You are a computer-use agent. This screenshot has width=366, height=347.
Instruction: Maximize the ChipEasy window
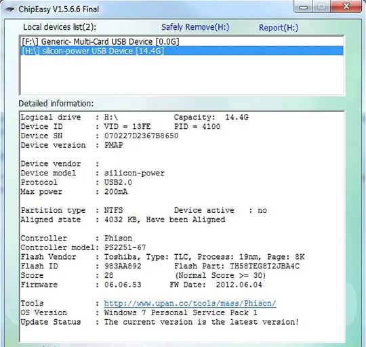(x=321, y=6)
